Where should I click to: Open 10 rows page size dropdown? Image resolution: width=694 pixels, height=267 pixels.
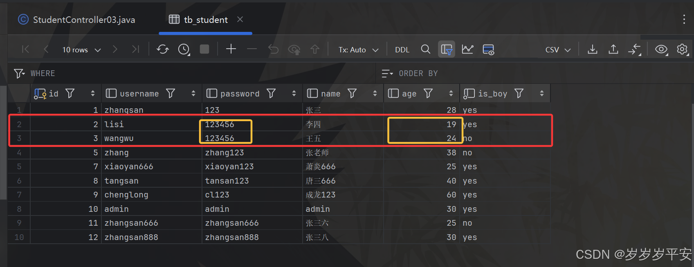coord(81,50)
